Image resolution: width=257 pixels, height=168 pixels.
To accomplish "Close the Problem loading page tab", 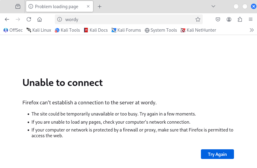I will coord(88,6).
